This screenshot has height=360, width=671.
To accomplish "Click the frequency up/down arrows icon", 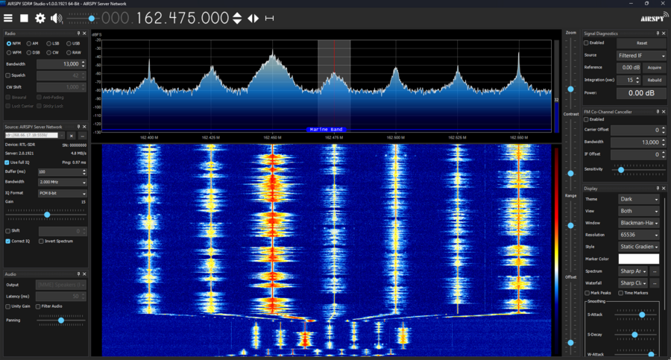I will coord(236,18).
